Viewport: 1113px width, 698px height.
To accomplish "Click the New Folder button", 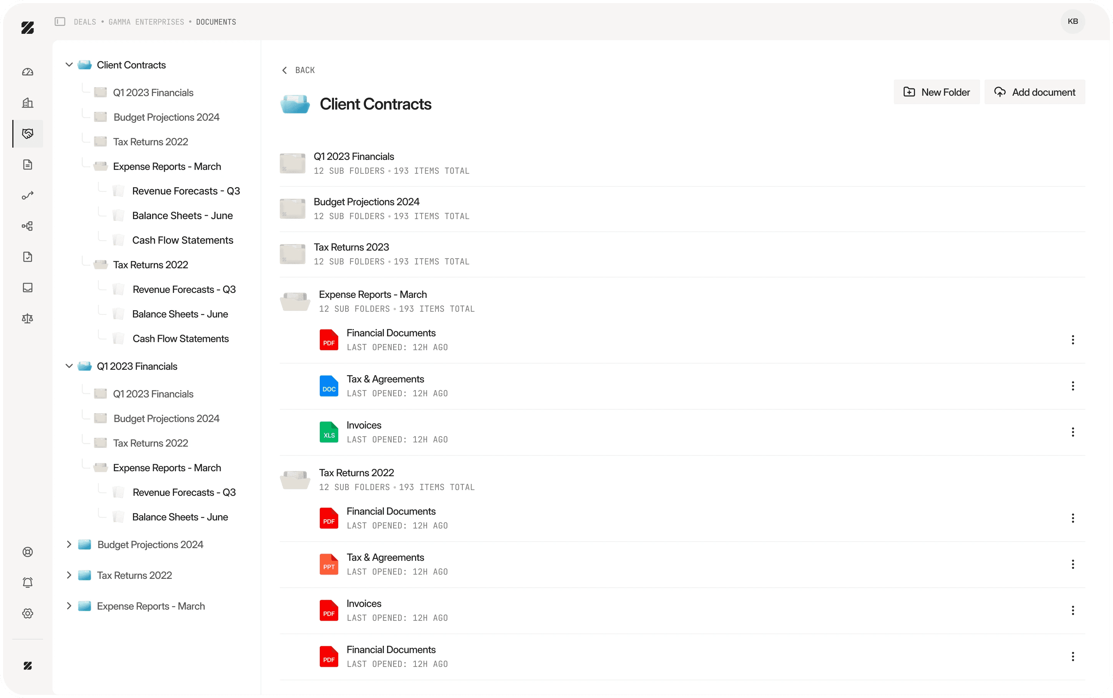I will click(936, 92).
